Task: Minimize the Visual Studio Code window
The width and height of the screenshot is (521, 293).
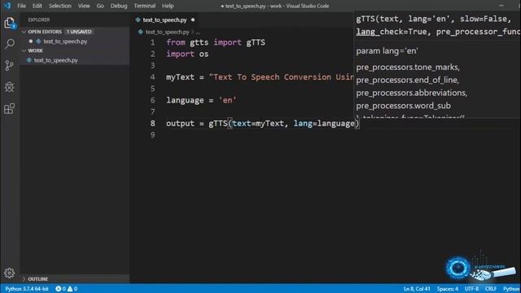Action: tap(501, 6)
